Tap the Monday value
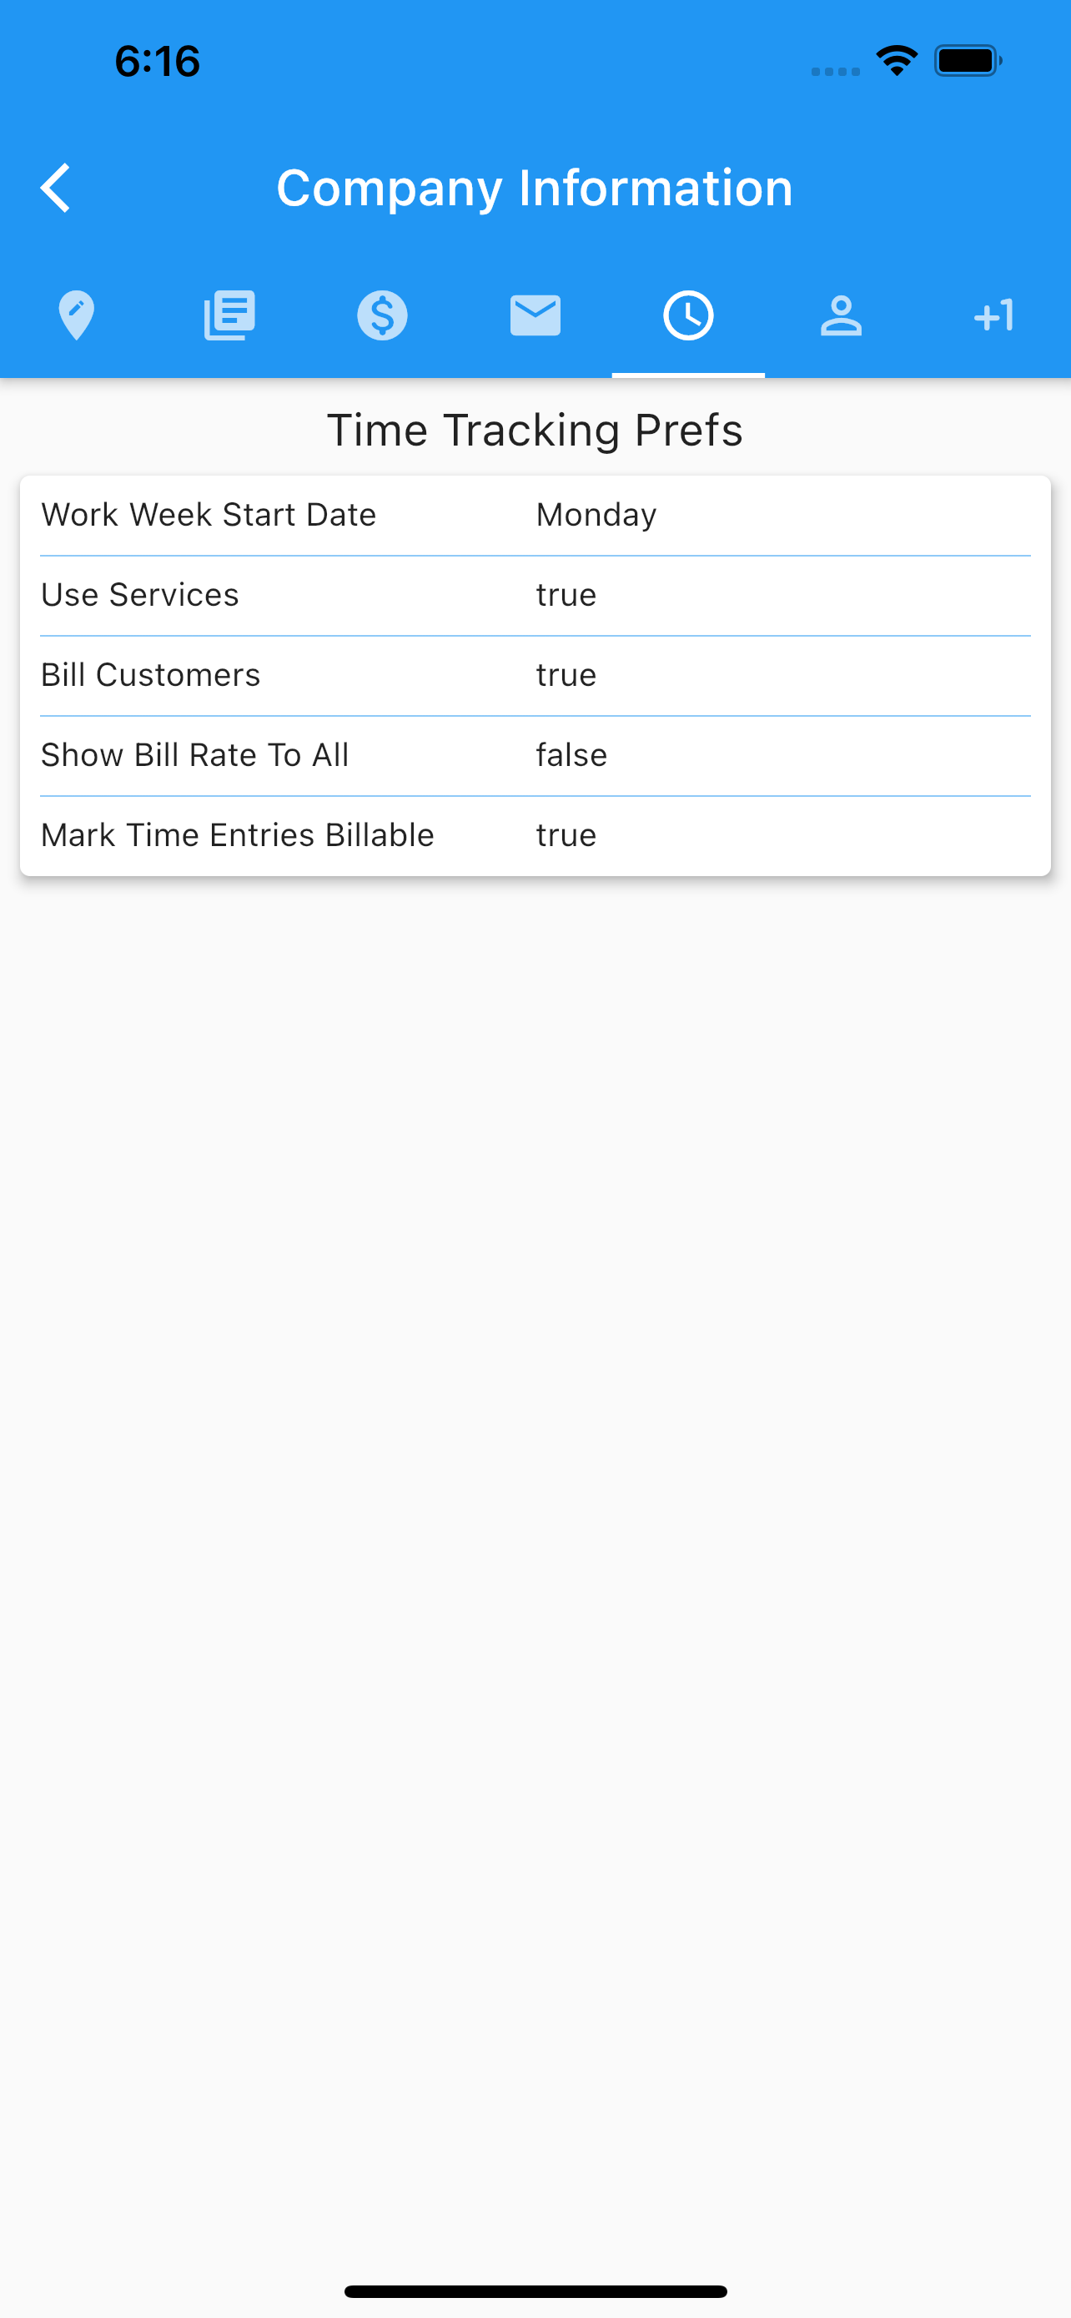The height and width of the screenshot is (2318, 1071). point(596,516)
